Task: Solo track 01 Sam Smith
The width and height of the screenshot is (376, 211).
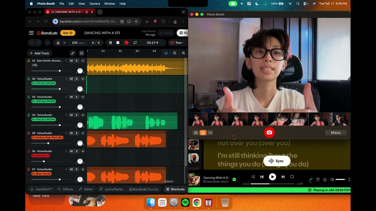Action: [x=77, y=61]
